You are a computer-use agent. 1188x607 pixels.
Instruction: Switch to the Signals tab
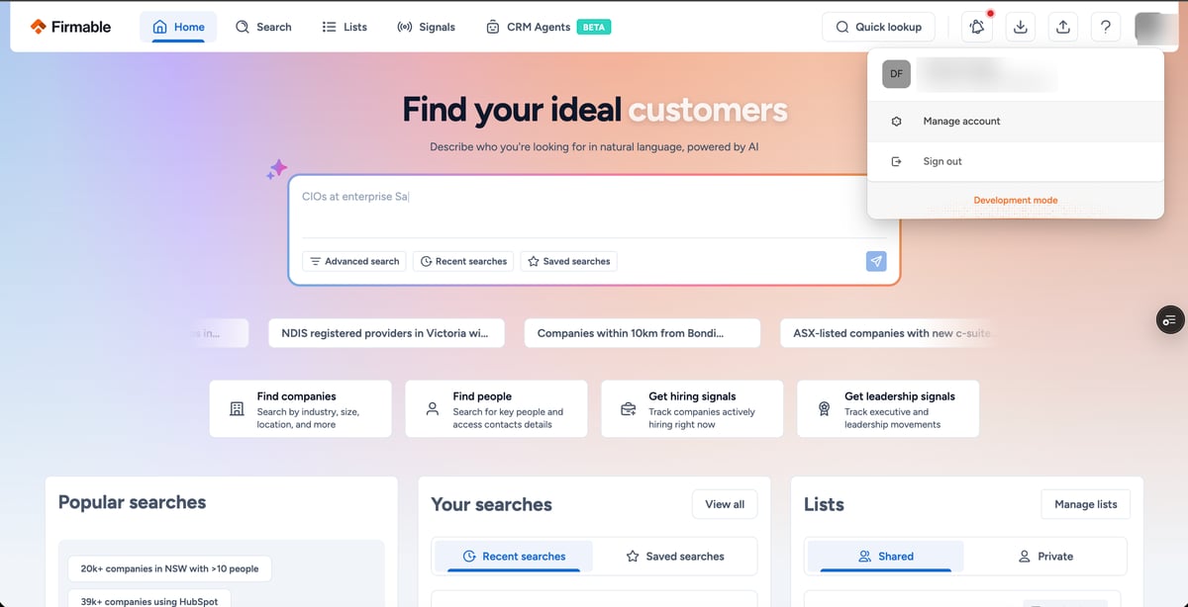click(426, 27)
